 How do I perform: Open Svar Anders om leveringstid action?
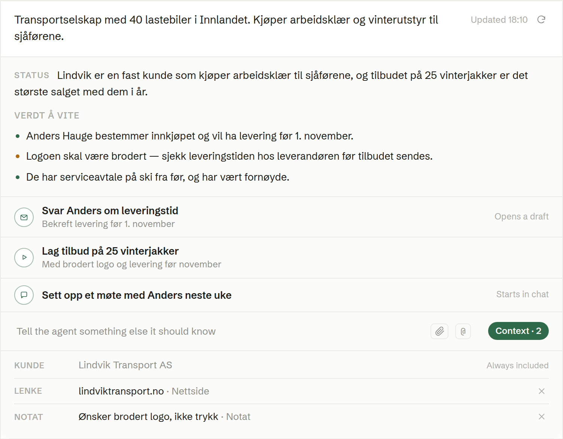coord(281,217)
